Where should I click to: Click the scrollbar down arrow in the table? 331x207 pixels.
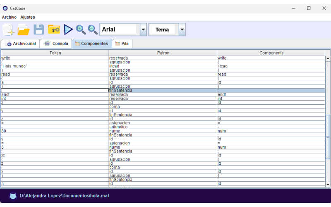click(x=328, y=184)
